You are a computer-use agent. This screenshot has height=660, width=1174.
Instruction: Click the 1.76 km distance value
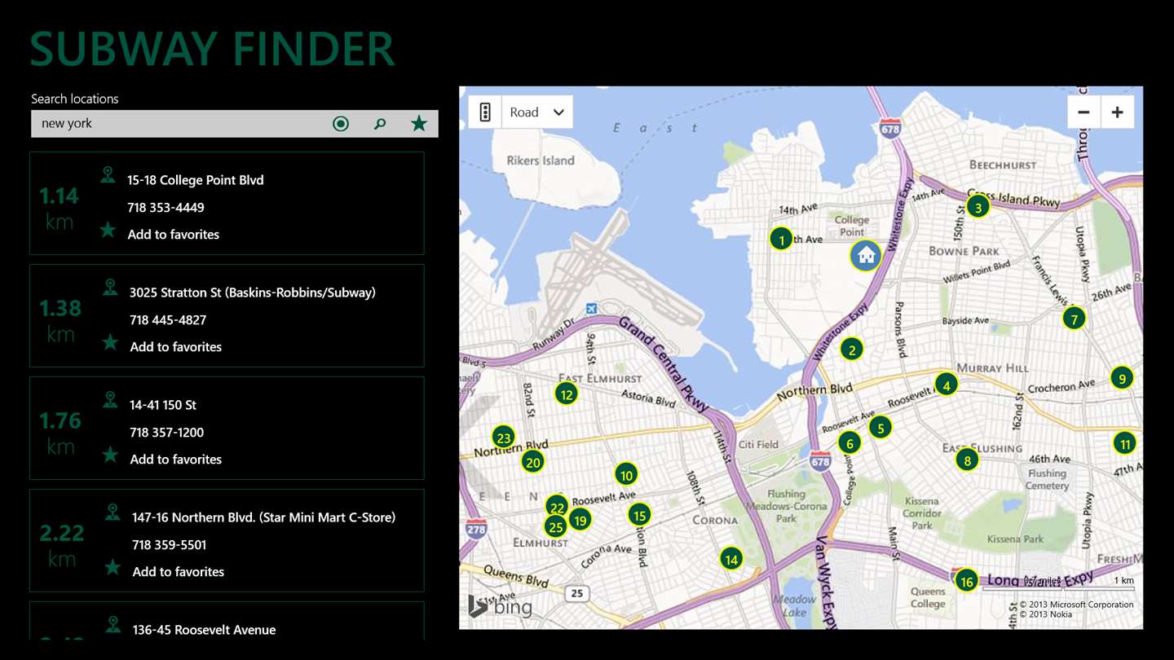click(x=60, y=421)
